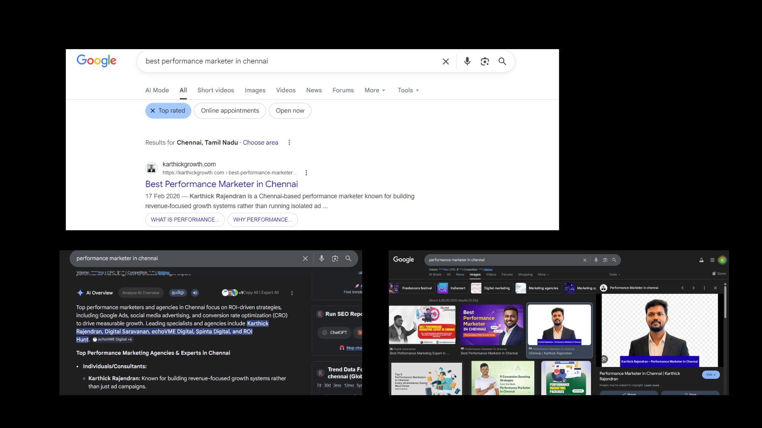
Task: Switch to the AI Mode tab in the light results
Action: click(x=157, y=90)
